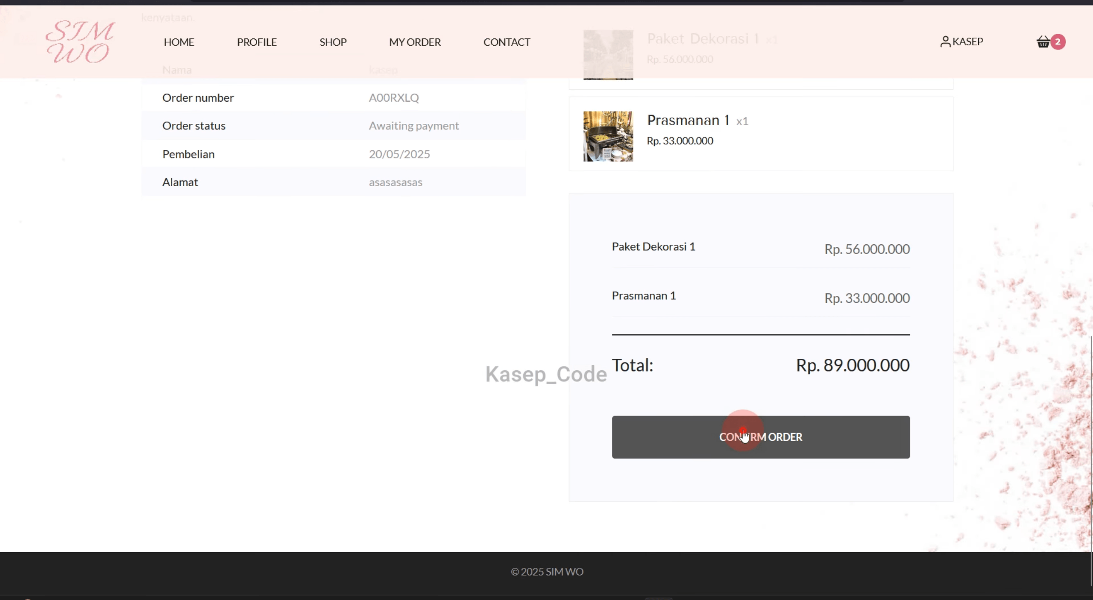Click the page vertical scrollbar
The height and width of the screenshot is (600, 1093).
pos(1091,461)
